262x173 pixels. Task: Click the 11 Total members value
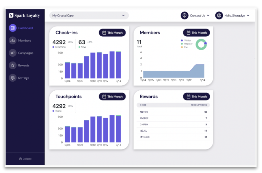tap(139, 42)
